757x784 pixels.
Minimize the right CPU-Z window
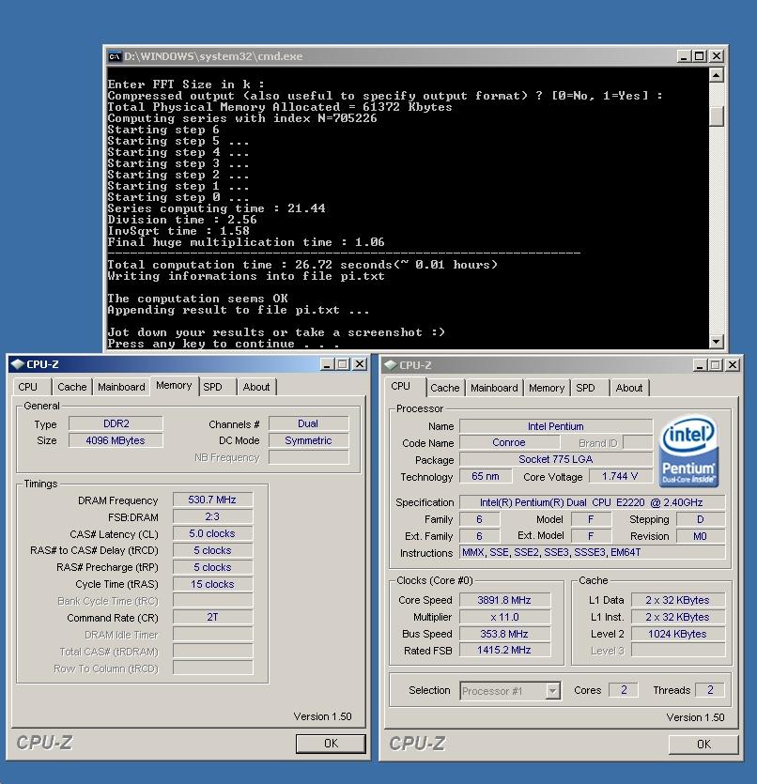click(700, 365)
